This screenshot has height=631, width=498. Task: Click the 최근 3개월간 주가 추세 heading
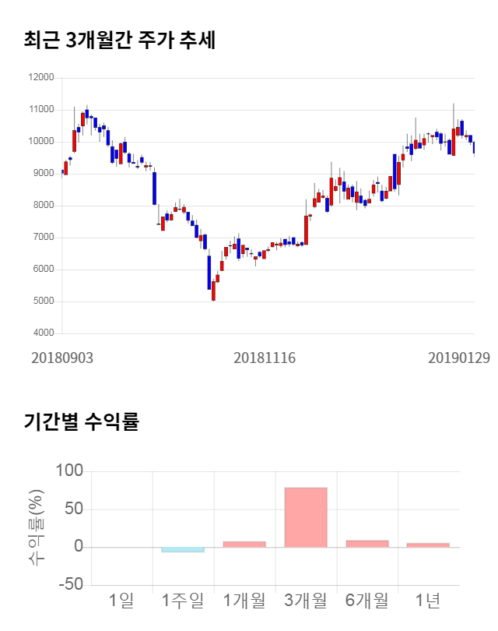pyautogui.click(x=120, y=40)
